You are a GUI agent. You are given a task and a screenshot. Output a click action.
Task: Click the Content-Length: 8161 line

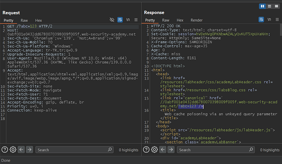173,58
